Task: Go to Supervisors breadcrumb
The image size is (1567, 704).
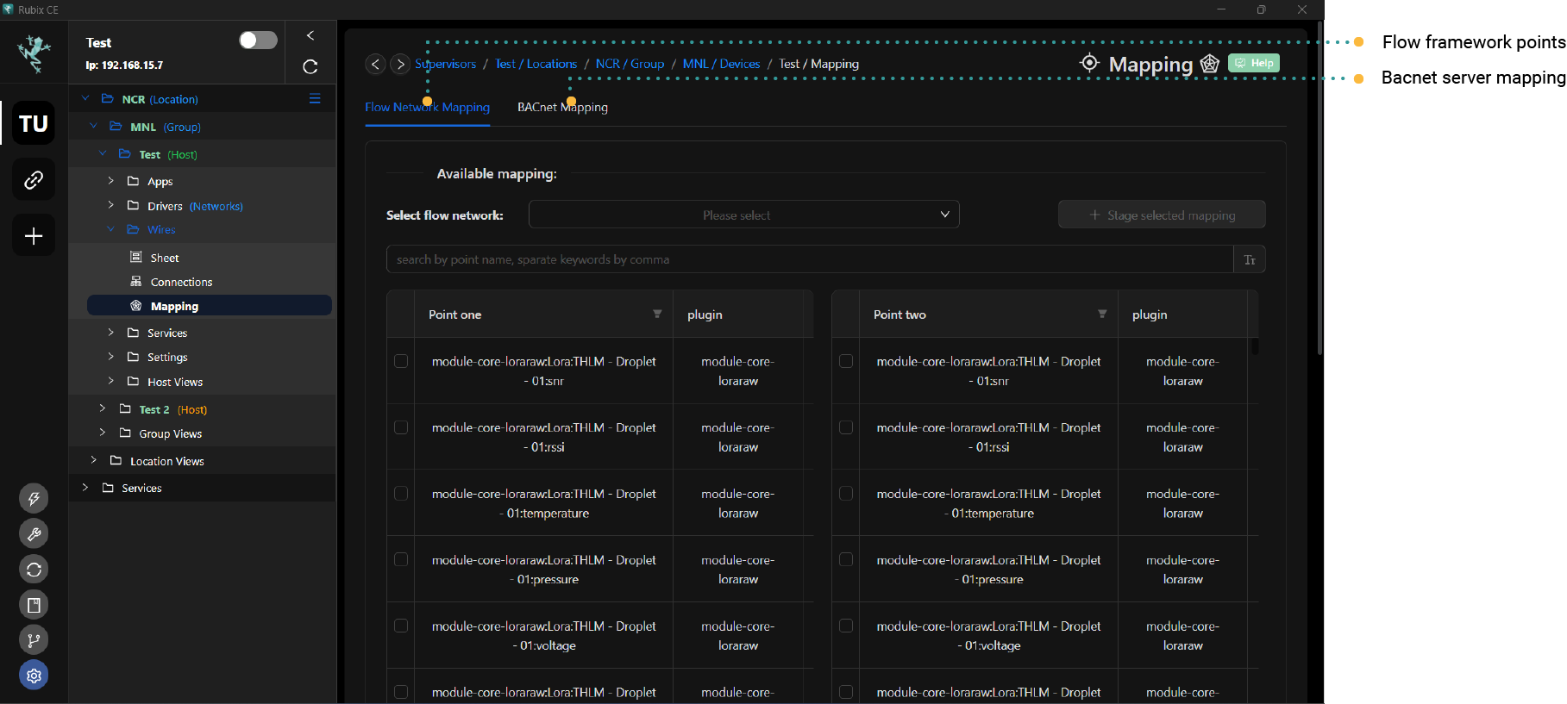Action: click(445, 64)
